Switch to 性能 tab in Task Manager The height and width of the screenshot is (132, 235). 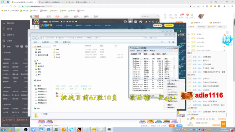click(153, 54)
